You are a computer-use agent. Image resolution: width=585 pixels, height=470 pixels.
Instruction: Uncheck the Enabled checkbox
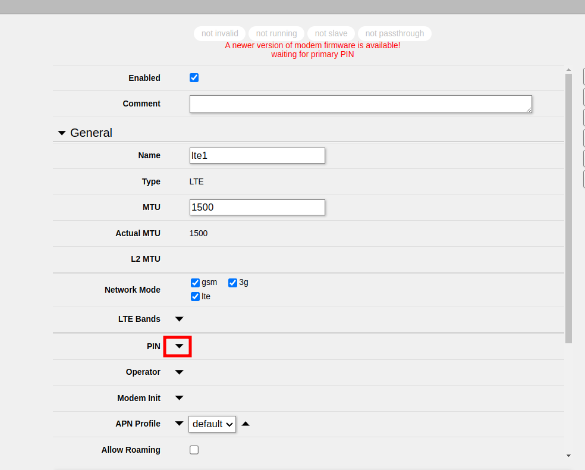pos(194,78)
